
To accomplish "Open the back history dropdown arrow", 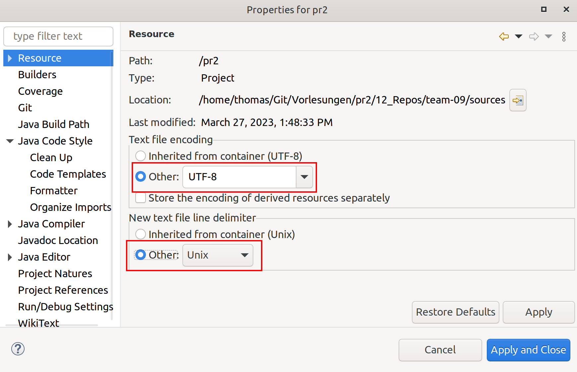I will click(x=519, y=36).
